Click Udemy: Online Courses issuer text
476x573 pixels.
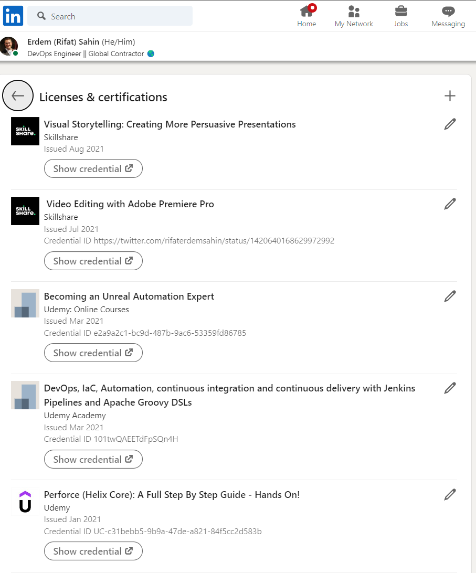coord(86,310)
